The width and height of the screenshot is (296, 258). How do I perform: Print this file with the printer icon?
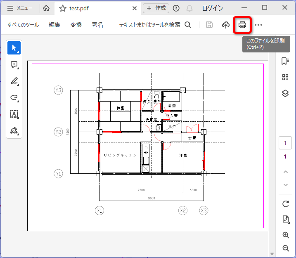(242, 25)
